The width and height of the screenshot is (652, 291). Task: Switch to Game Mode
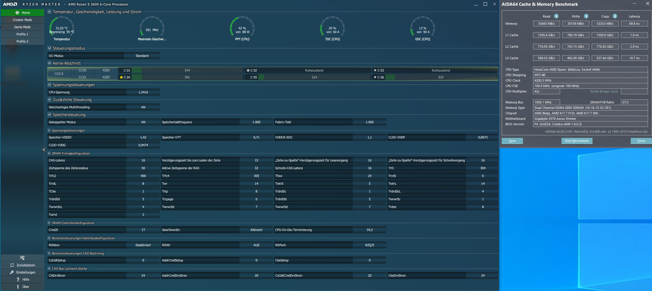(22, 27)
